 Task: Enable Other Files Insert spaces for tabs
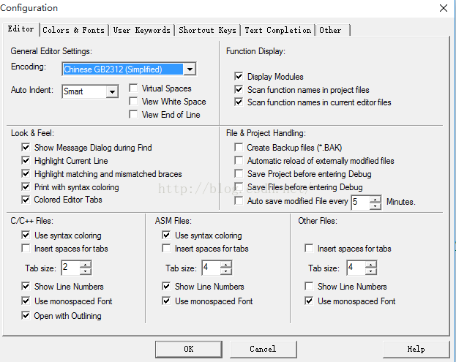click(x=309, y=249)
